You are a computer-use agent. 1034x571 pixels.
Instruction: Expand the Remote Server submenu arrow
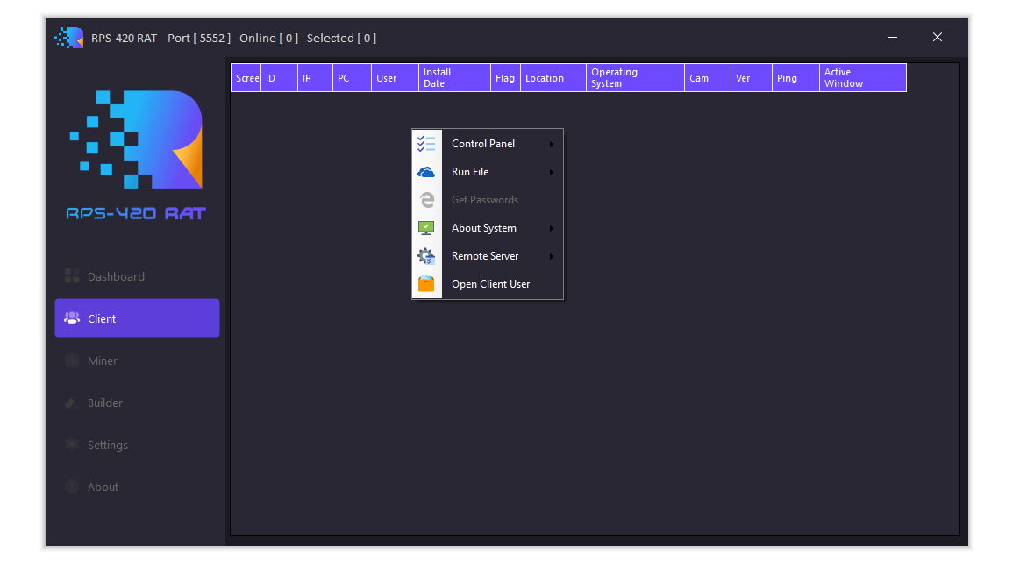click(553, 256)
